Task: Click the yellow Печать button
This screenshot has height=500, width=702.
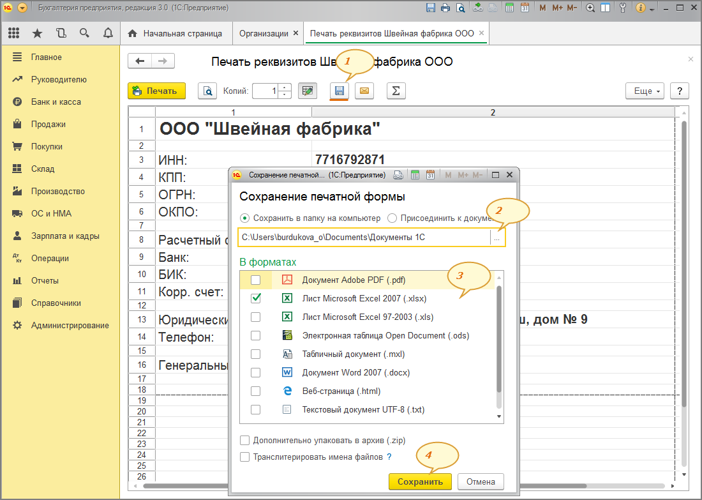Action: pos(157,91)
